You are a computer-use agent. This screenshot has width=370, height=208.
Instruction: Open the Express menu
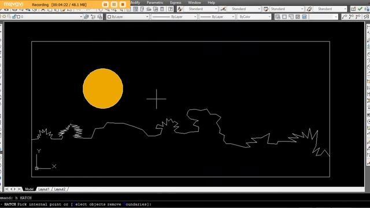click(176, 2)
